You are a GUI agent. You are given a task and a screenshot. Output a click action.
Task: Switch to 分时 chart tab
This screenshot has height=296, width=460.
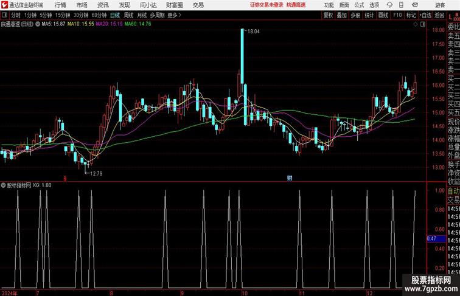[16, 15]
